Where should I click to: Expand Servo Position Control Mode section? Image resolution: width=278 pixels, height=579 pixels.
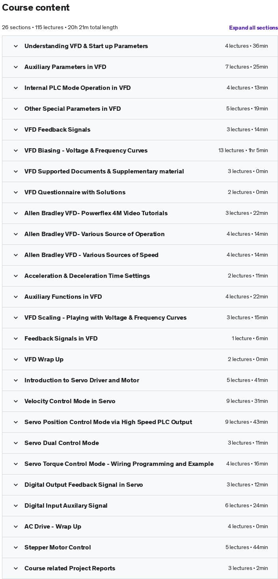click(x=108, y=422)
